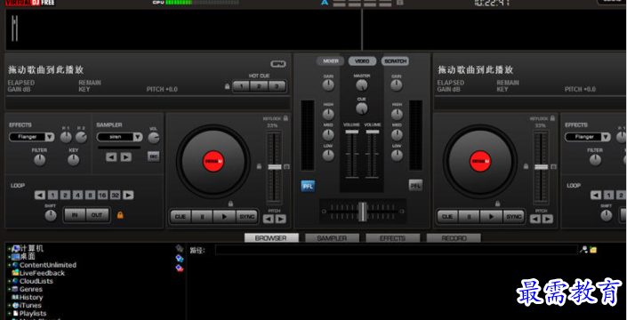Trigger hot cue 3 on left deck

277,86
